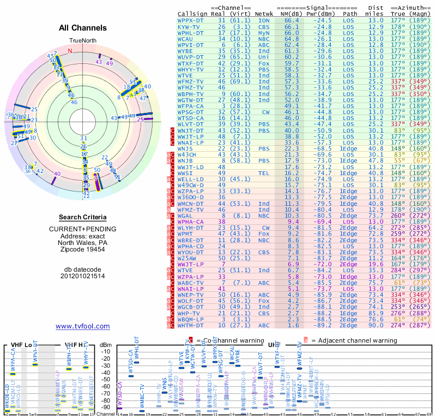Image resolution: width=436 pixels, height=419 pixels.
Task: Click the Callsign column header
Action: click(192, 14)
